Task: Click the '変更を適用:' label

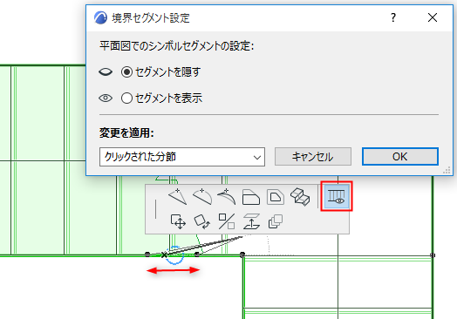Action: click(126, 133)
